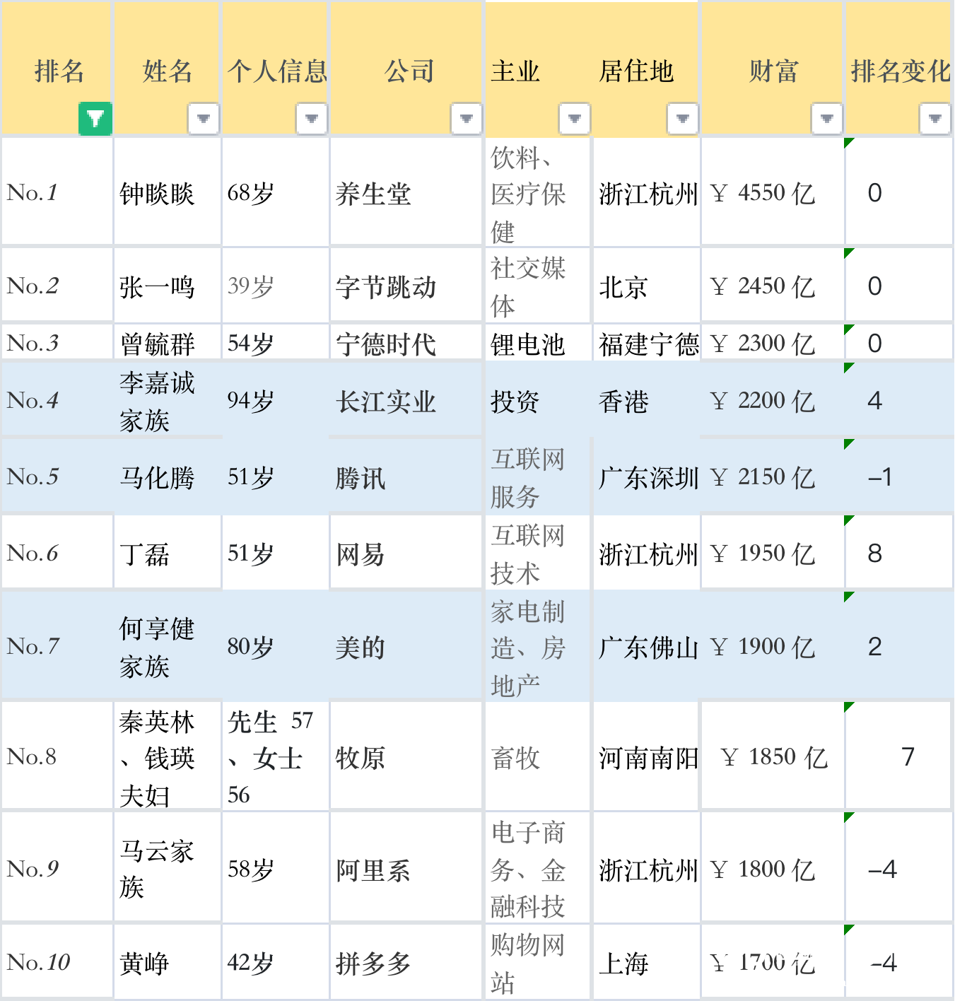
Task: Click the rank change cell showing 8
Action: pyautogui.click(x=898, y=553)
